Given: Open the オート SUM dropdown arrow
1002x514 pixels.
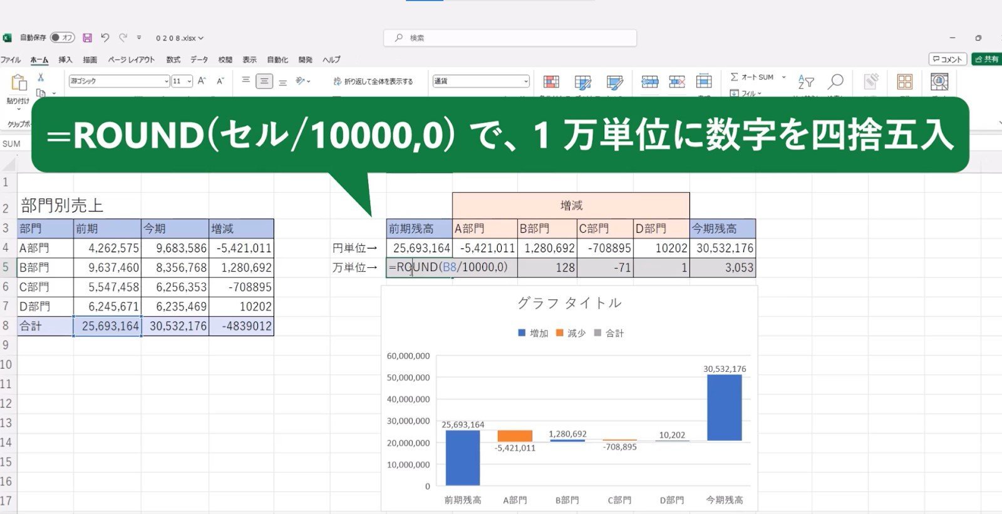Looking at the screenshot, I should 783,77.
